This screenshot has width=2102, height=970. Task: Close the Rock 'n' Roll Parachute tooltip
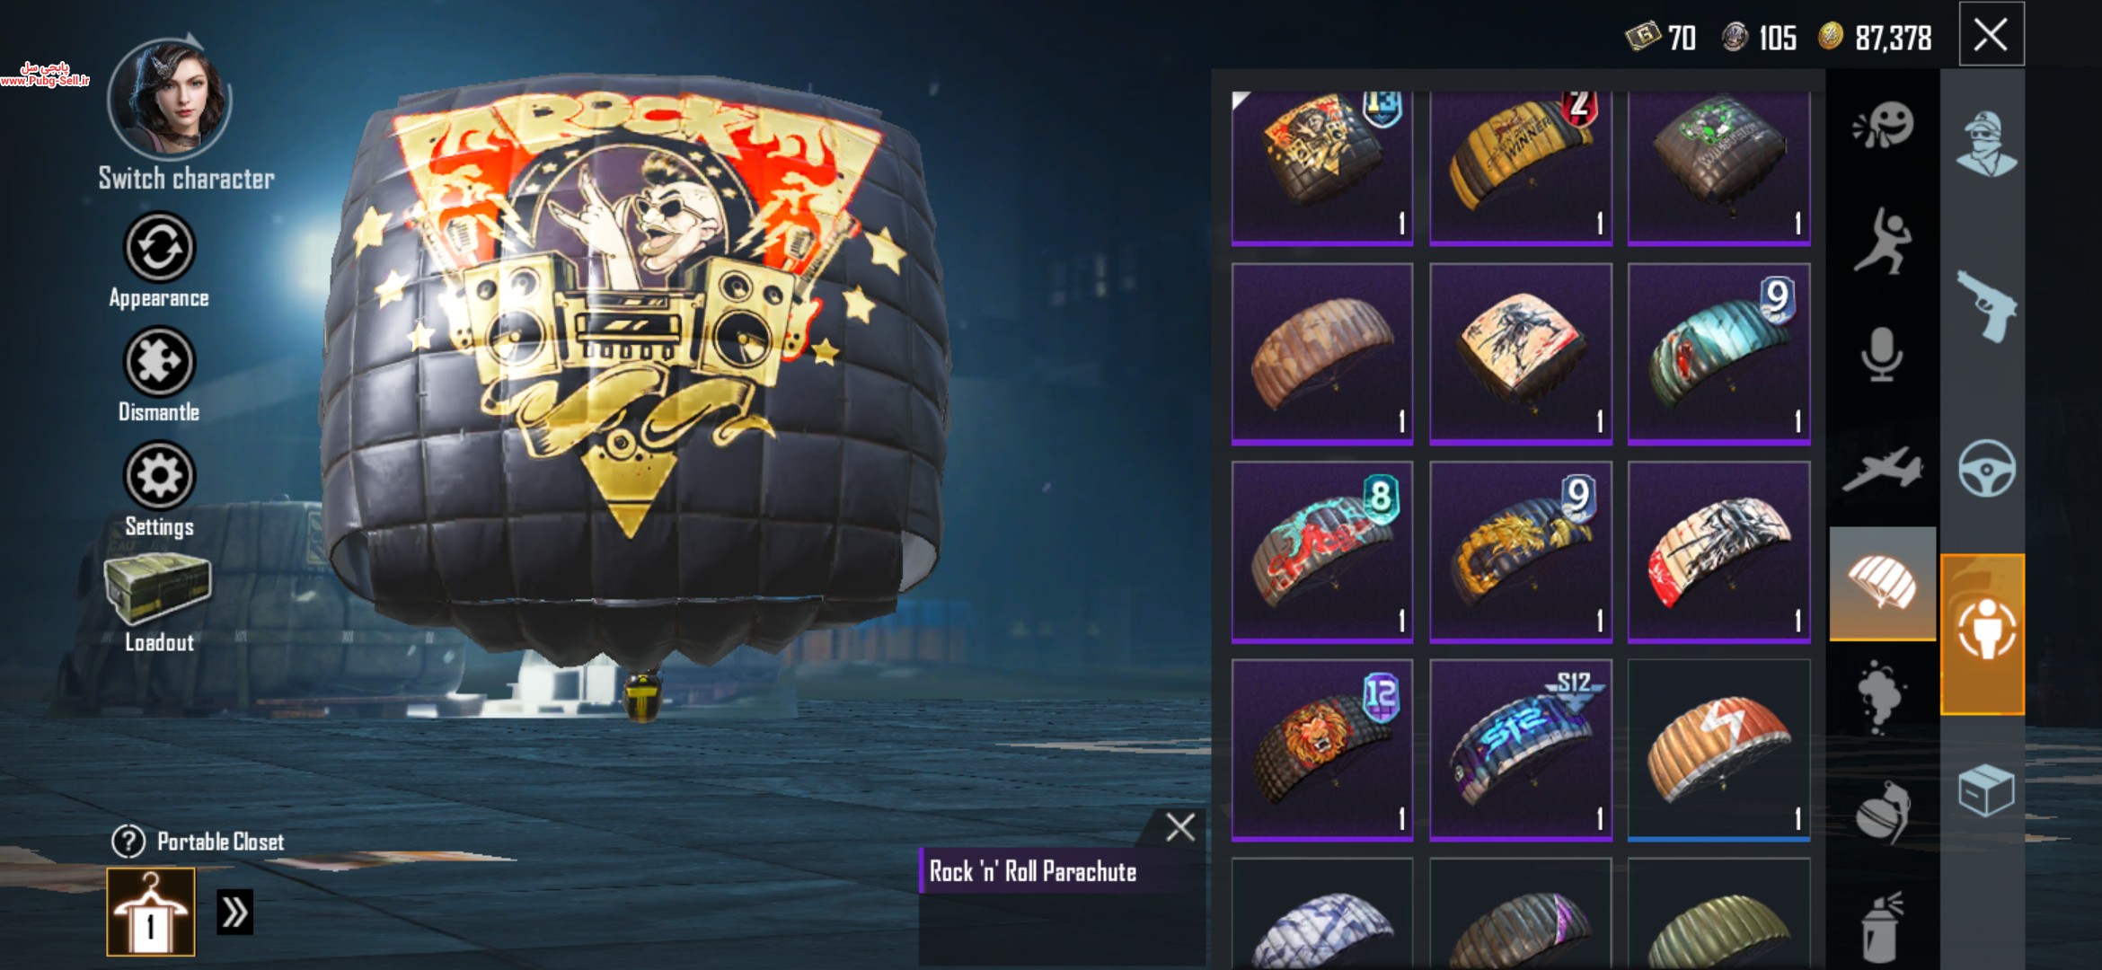click(1179, 827)
